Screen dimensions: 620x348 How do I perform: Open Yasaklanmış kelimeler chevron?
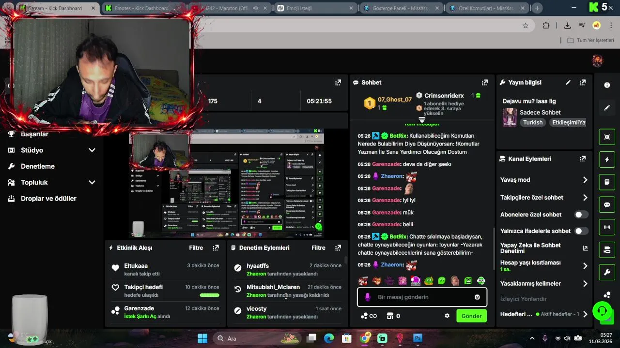point(585,284)
